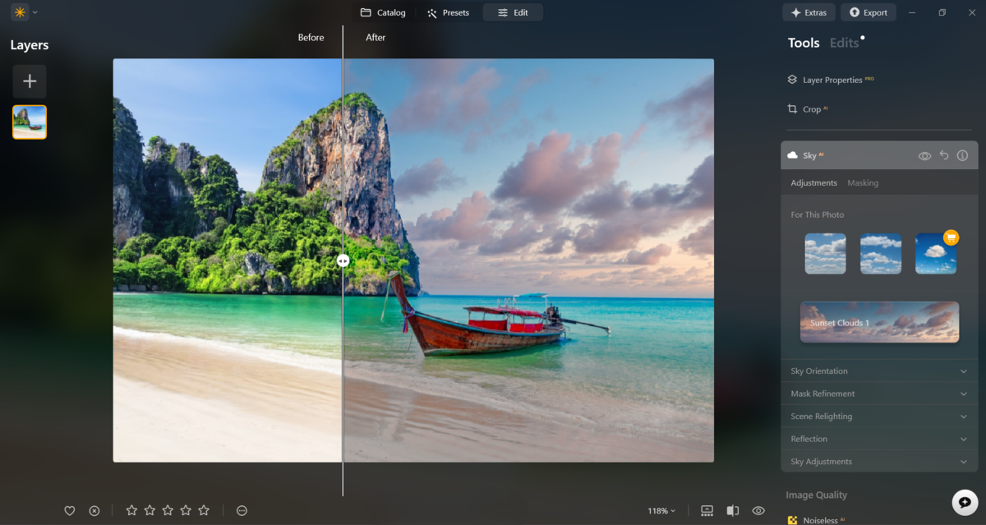
Task: Rate photo one star
Action: point(131,511)
